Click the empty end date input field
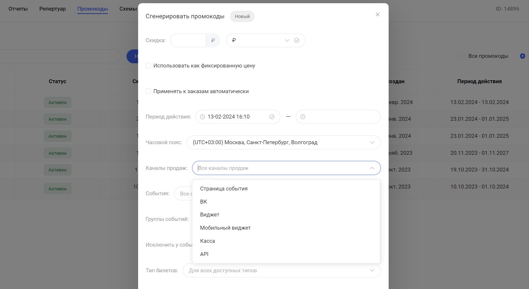Image resolution: width=529 pixels, height=289 pixels. 338,117
